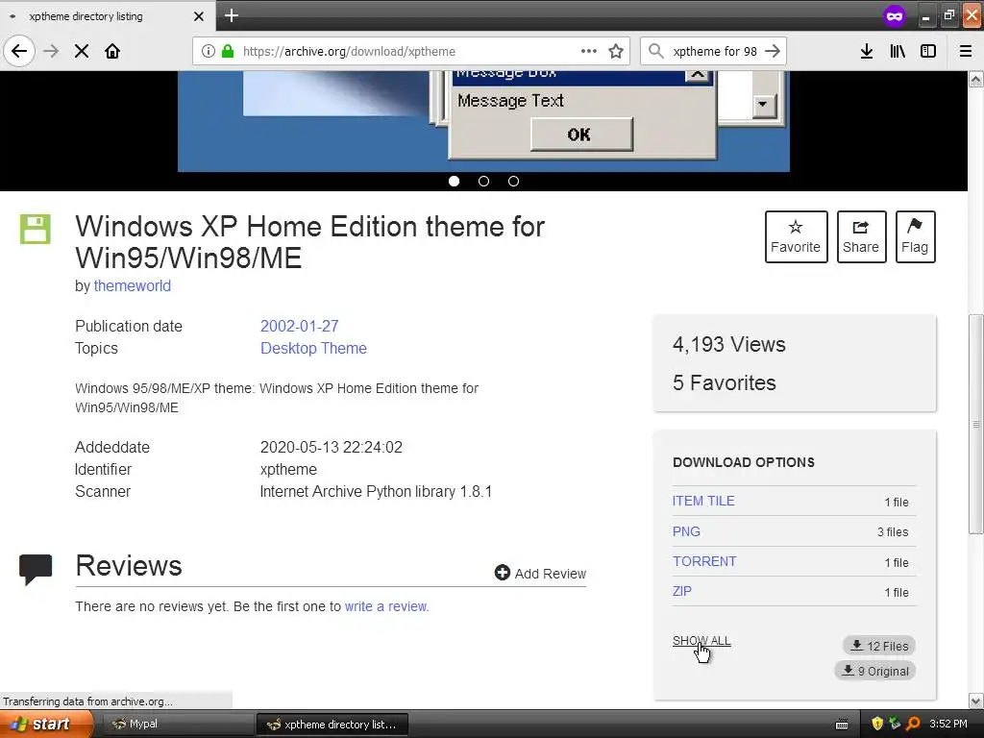This screenshot has height=738, width=984.
Task: Open the downloads panel
Action: [x=867, y=51]
